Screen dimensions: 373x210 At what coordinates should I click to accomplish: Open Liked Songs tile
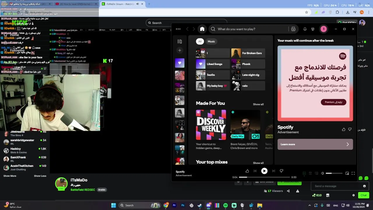coord(213,64)
